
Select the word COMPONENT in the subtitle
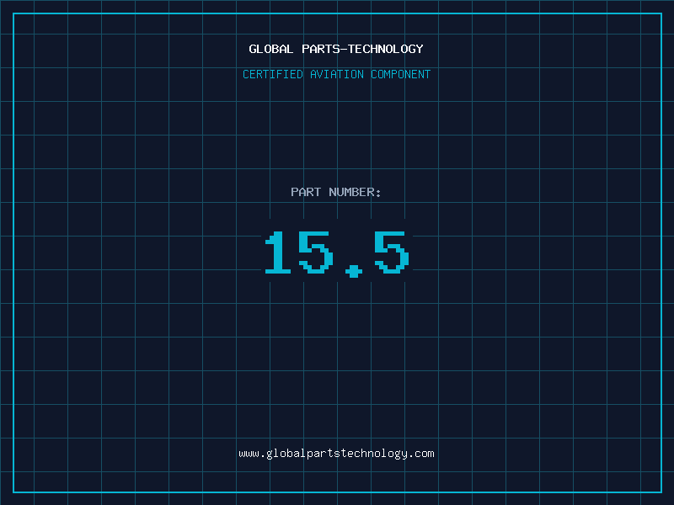coord(401,74)
